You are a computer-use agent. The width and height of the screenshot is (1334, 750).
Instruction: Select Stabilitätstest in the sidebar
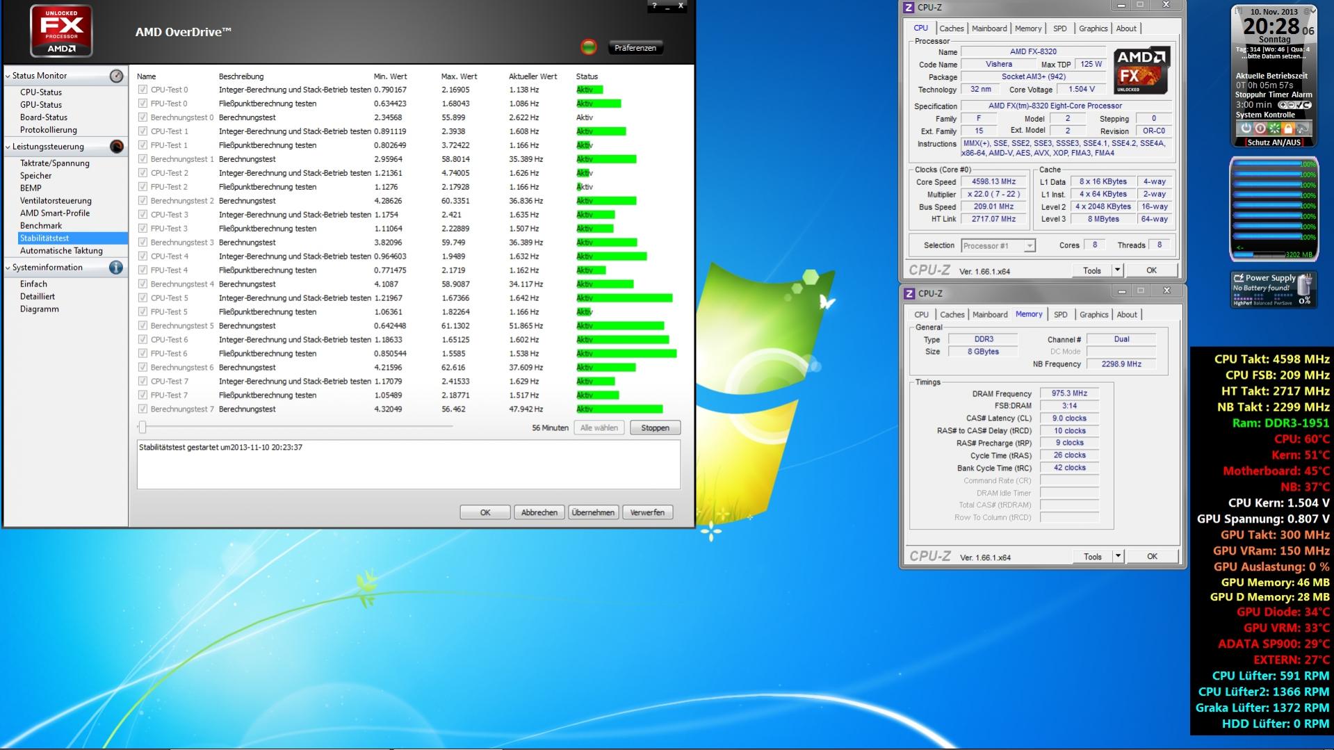73,238
